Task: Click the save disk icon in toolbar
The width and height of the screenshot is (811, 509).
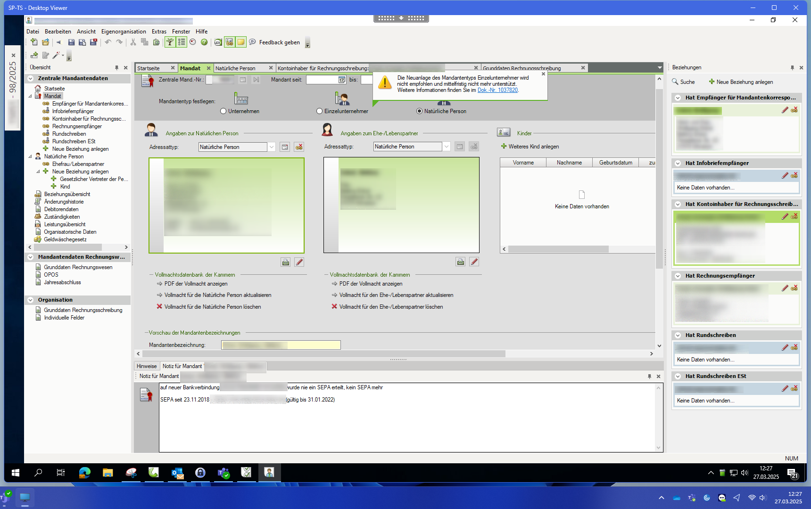Action: point(71,42)
